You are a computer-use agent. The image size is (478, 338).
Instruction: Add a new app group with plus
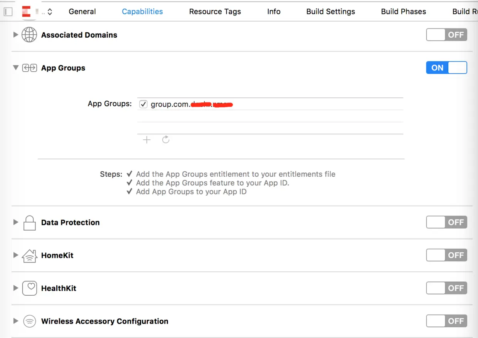point(146,140)
